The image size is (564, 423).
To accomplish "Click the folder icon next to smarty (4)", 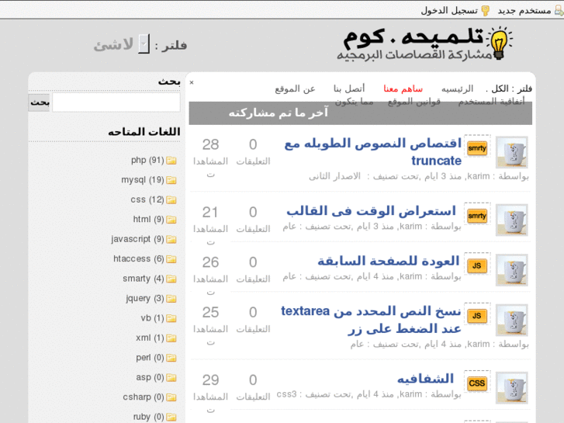I will click(171, 279).
